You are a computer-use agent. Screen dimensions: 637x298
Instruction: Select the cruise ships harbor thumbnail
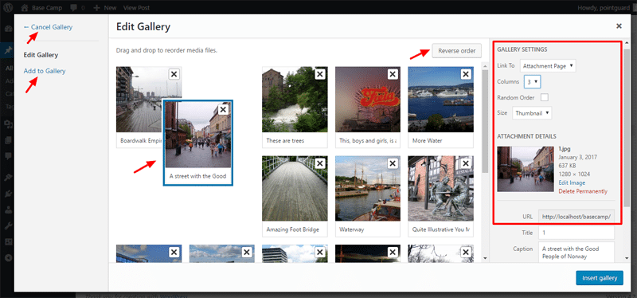(x=440, y=100)
